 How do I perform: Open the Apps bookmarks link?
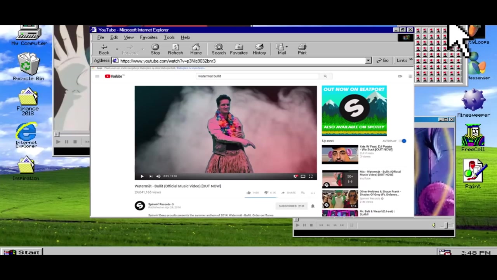point(97,68)
